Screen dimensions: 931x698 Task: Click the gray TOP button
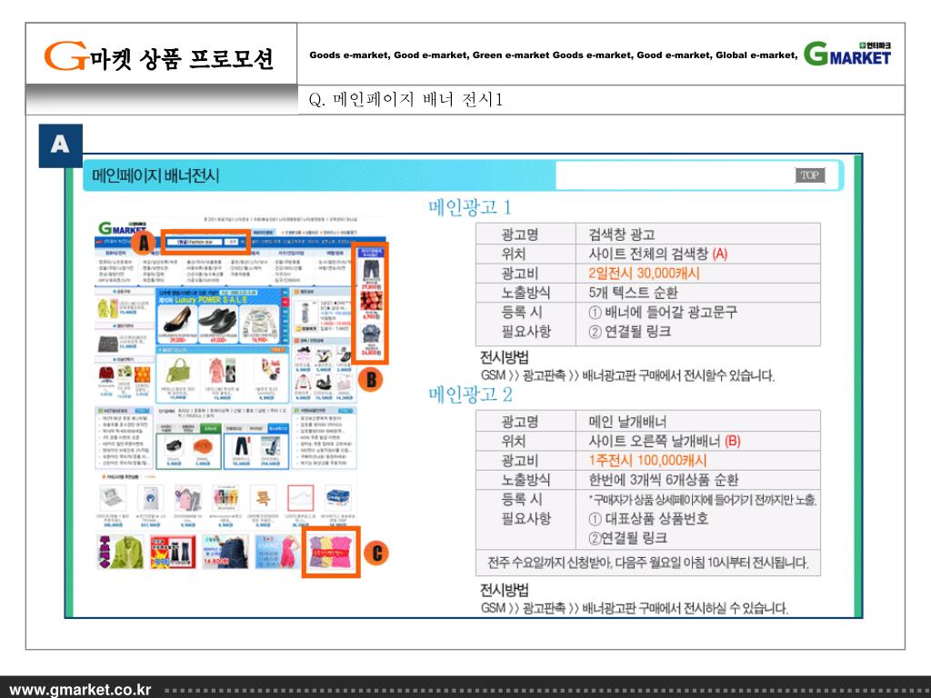point(810,175)
